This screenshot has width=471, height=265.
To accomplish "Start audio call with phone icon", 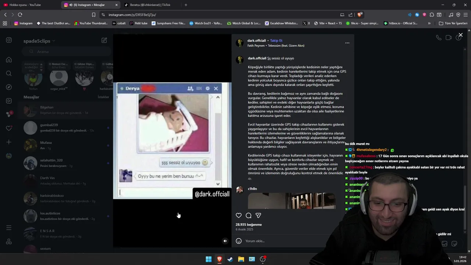I will [x=439, y=38].
